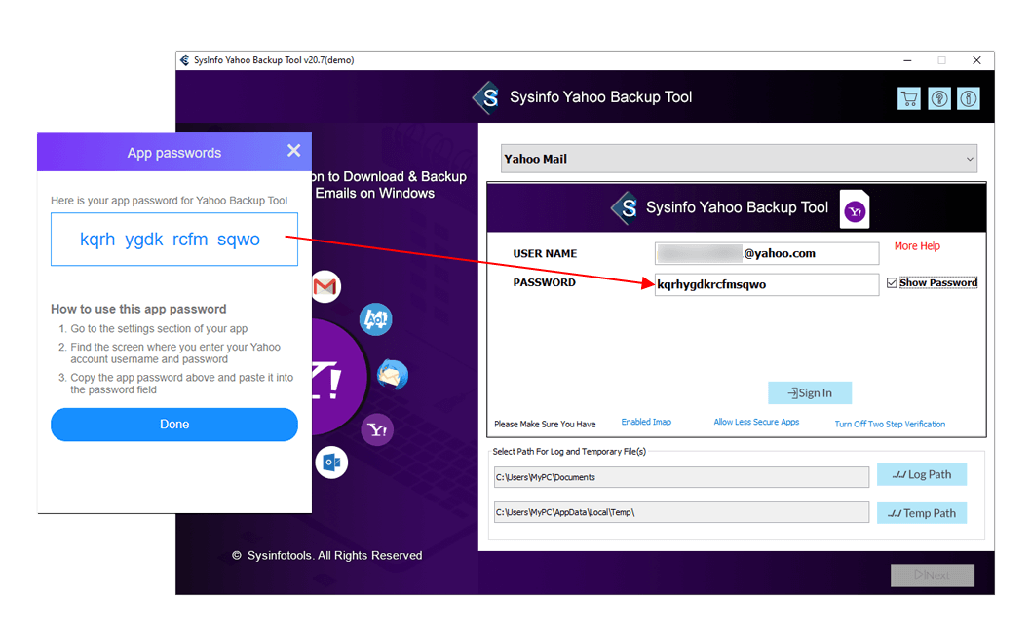Click the Yahoo file icon in login panel
1031x630 pixels.
(854, 209)
